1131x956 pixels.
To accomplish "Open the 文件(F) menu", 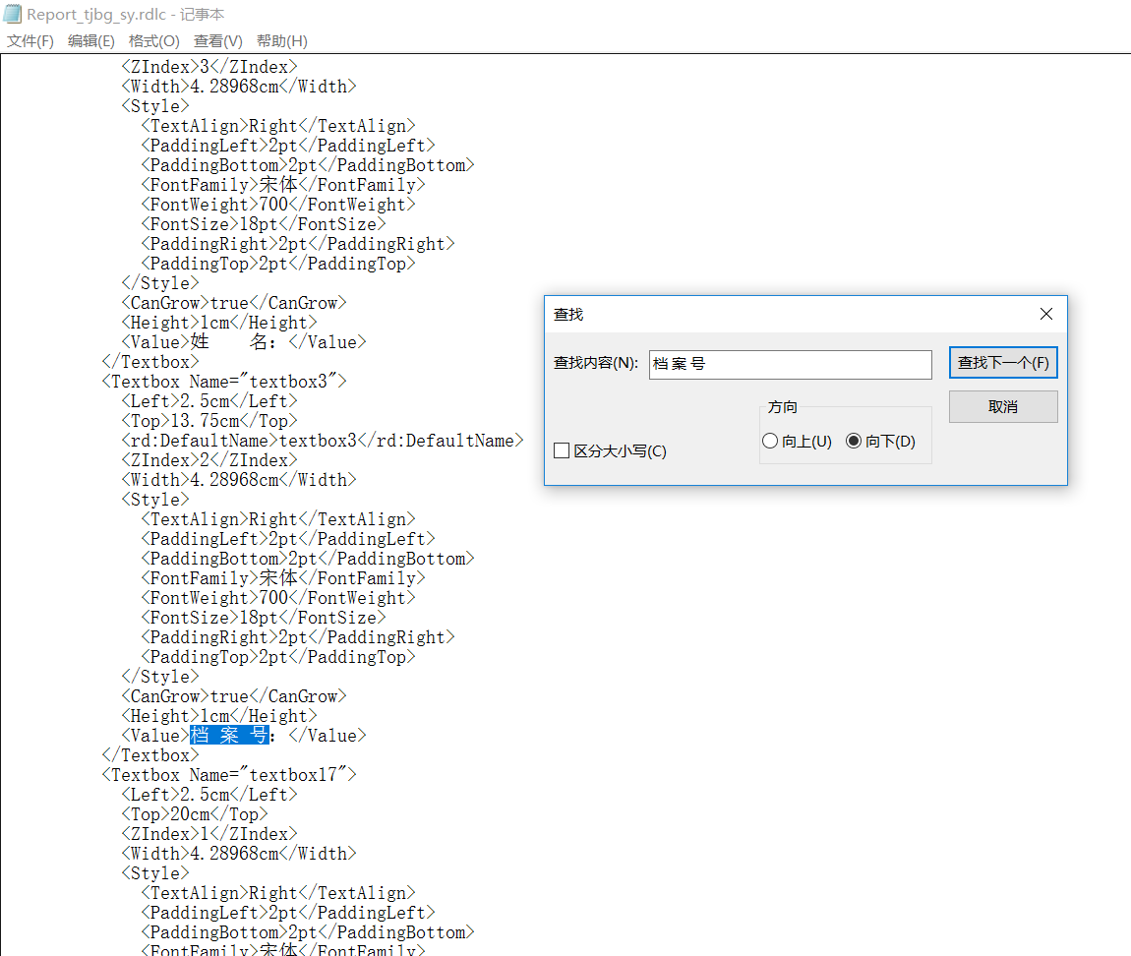I will (x=30, y=41).
